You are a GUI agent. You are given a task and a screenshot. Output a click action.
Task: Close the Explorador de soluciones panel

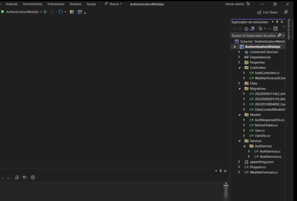(x=282, y=22)
